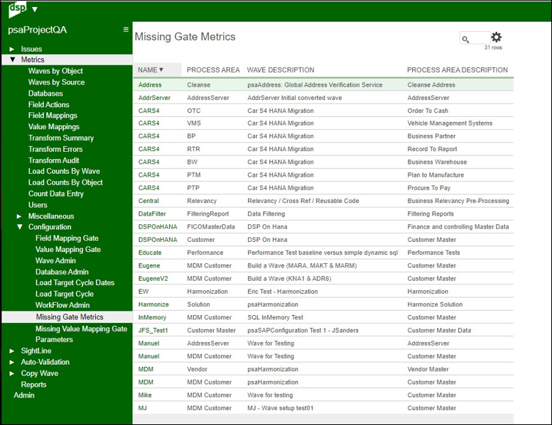The image size is (552, 425).
Task: Open Load Target Cycle Dates
Action: (75, 283)
